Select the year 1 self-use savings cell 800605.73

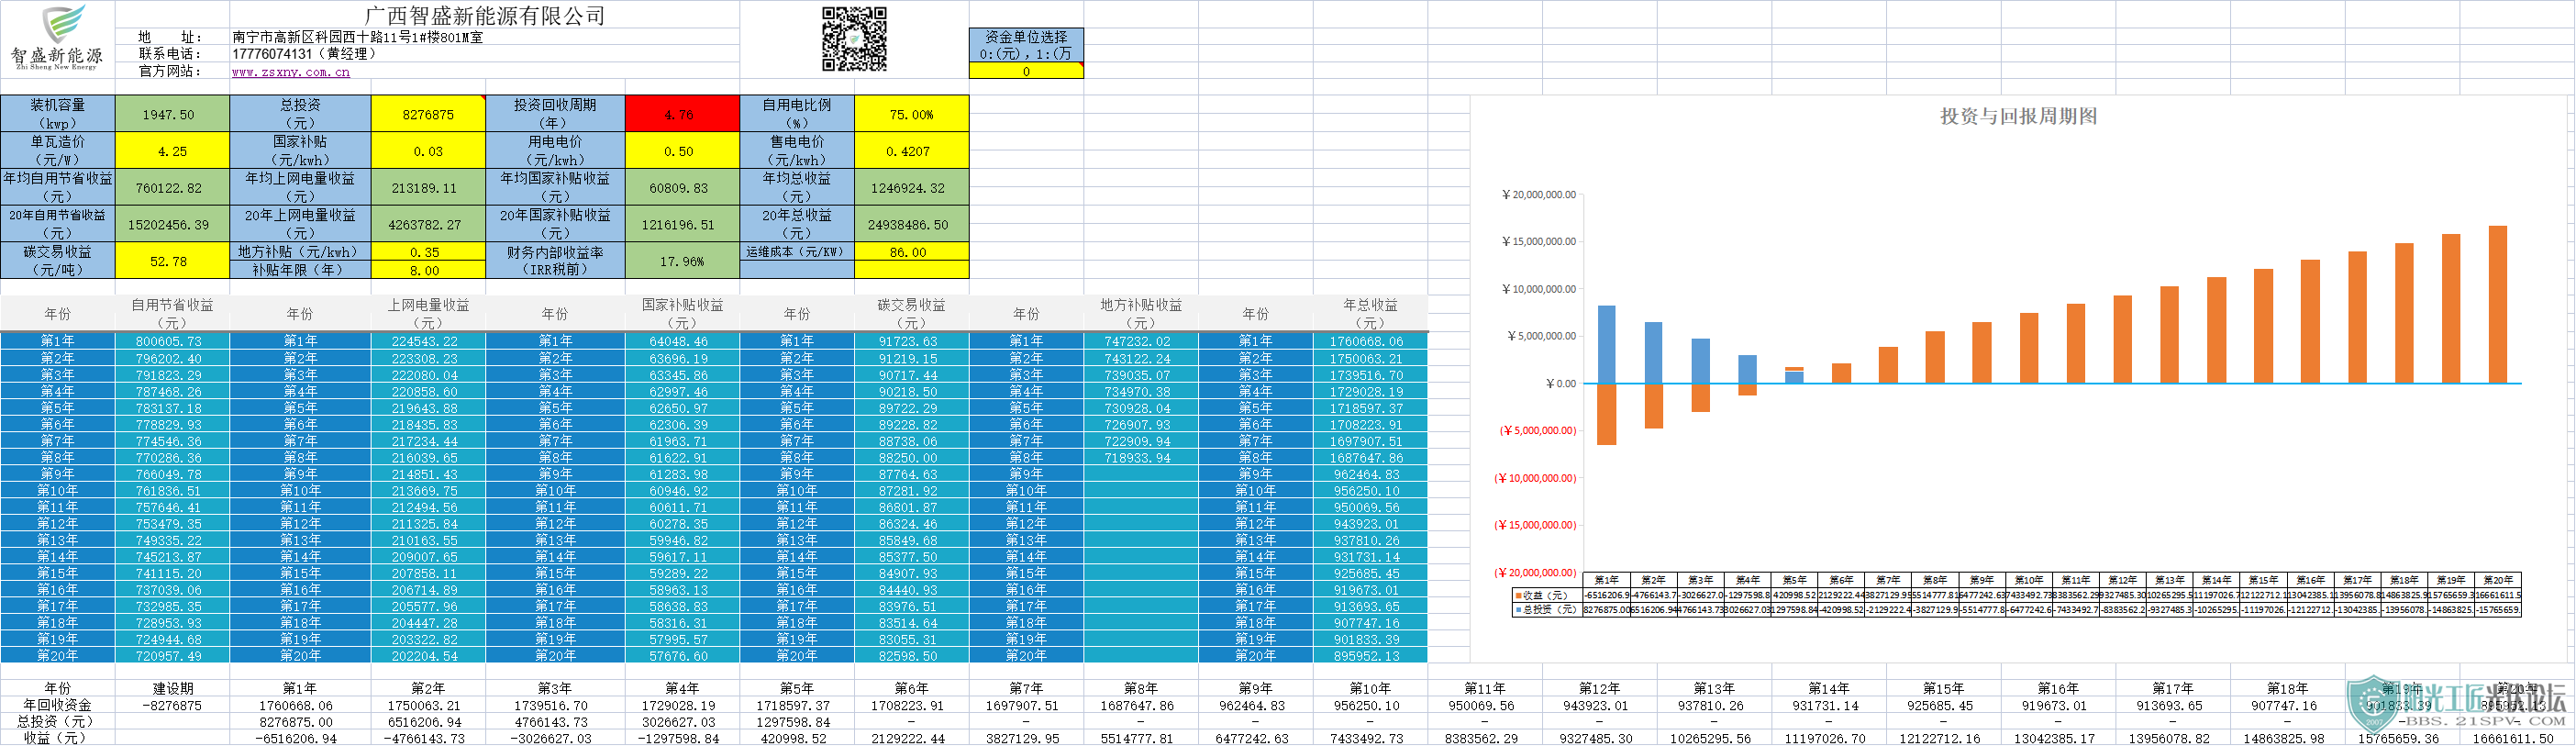(172, 341)
